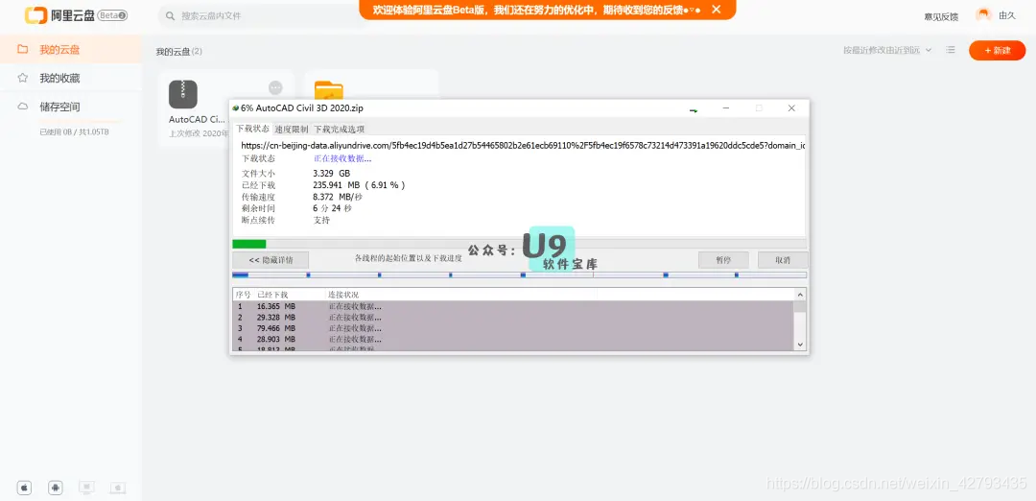The image size is (1036, 501).
Task: Click the cloud icon beside 储存空间
Action: click(22, 107)
